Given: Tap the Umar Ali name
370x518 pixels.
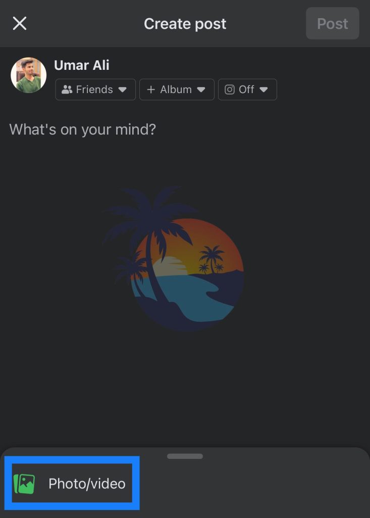Looking at the screenshot, I should pos(81,65).
